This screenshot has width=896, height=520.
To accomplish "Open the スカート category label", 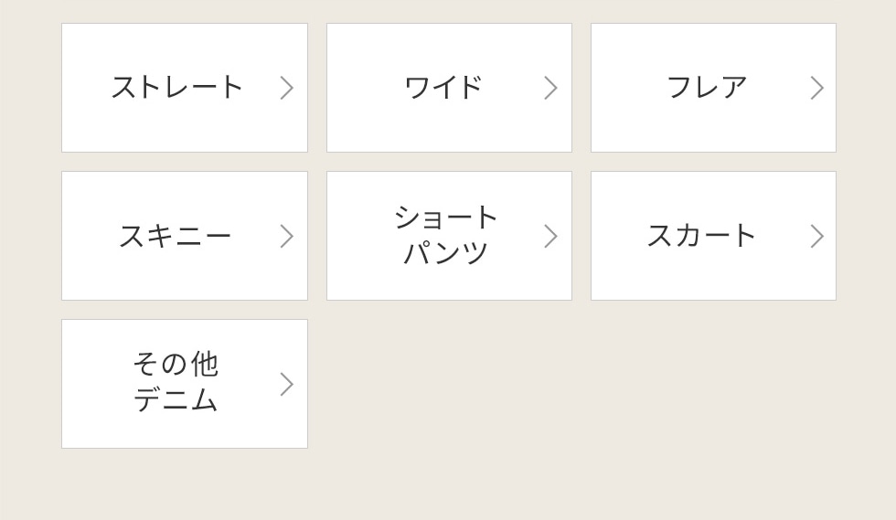I will click(701, 236).
